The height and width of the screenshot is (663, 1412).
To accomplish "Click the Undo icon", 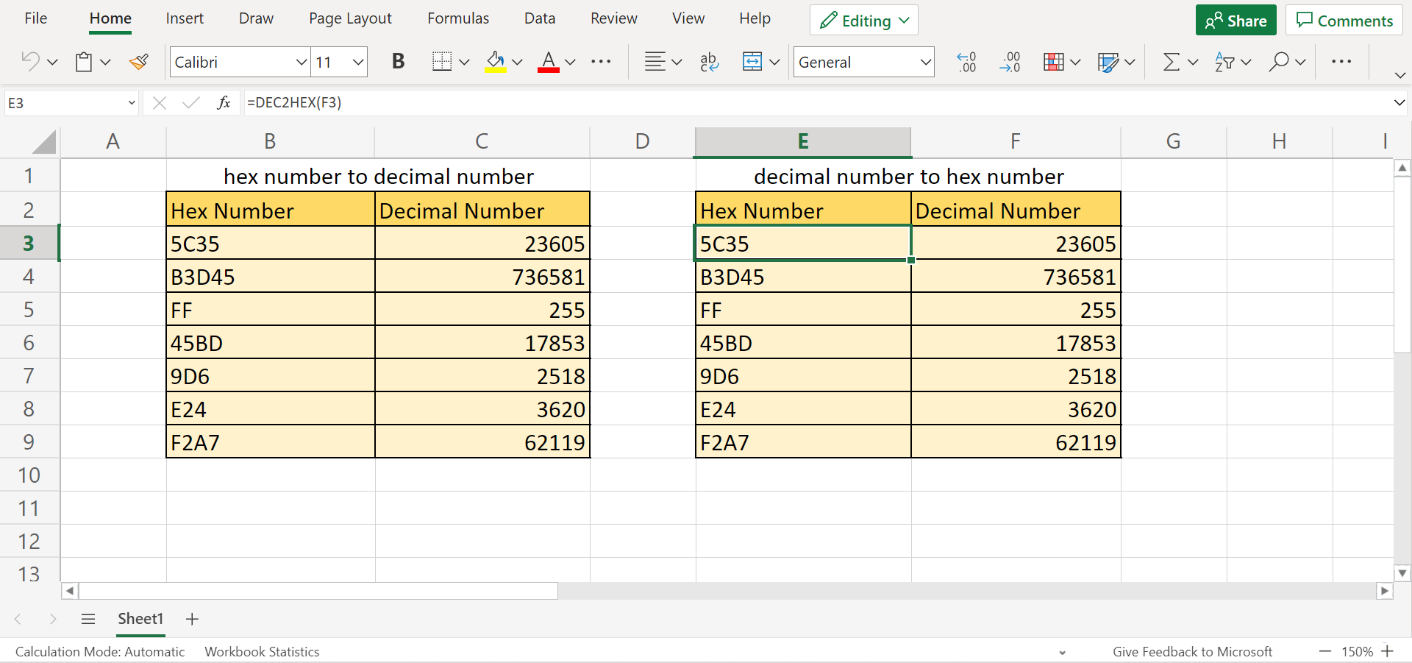I will 31,62.
